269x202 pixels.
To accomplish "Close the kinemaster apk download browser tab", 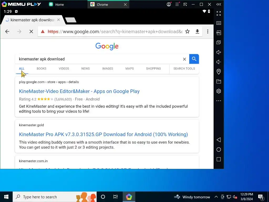I will tap(59, 20).
